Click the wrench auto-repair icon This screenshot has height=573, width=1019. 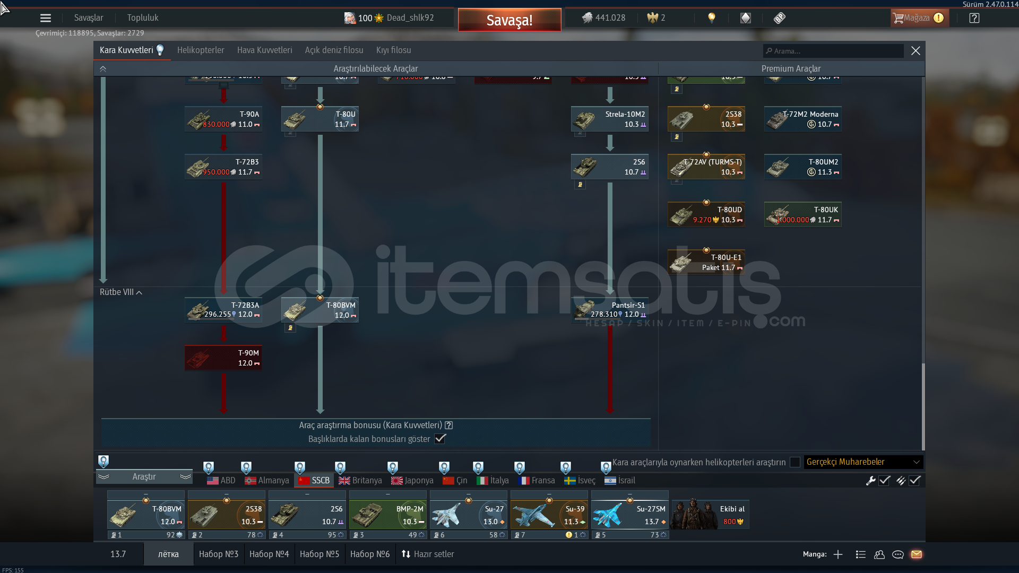pos(870,481)
